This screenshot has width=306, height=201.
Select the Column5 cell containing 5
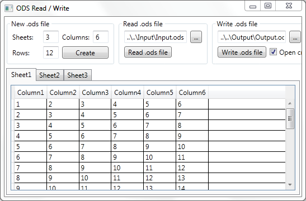160,104
